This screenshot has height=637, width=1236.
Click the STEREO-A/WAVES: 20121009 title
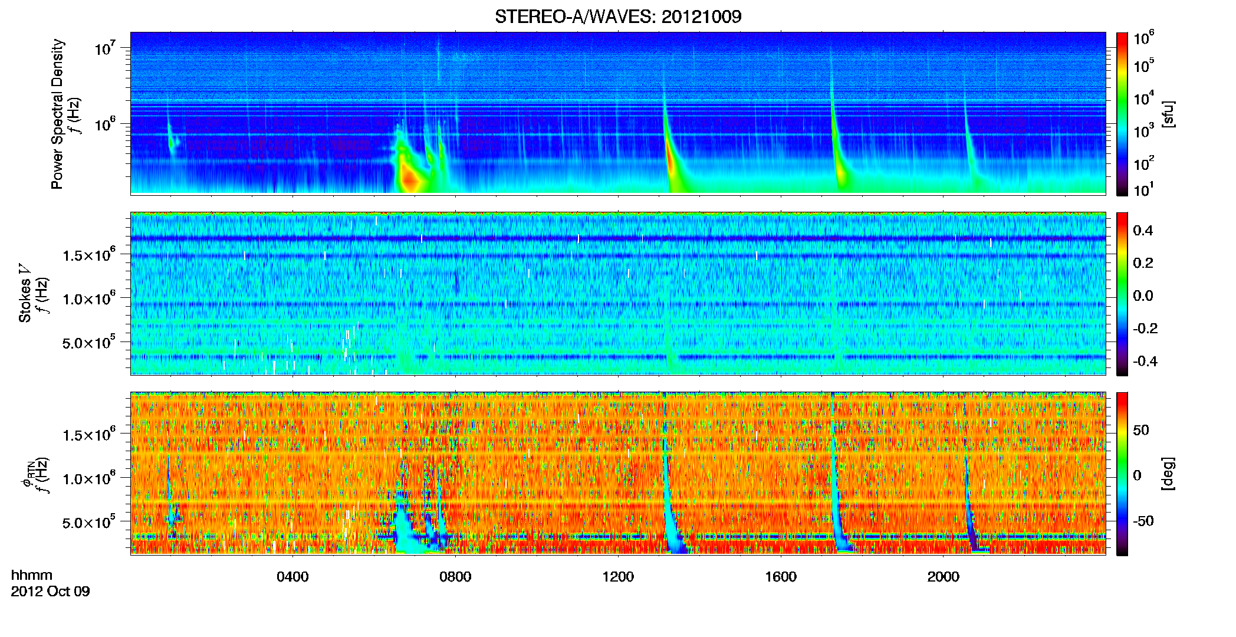click(x=618, y=17)
